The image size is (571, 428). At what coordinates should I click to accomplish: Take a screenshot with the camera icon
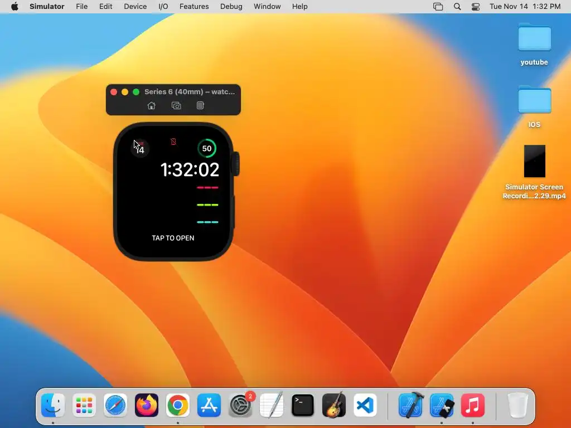(x=176, y=105)
